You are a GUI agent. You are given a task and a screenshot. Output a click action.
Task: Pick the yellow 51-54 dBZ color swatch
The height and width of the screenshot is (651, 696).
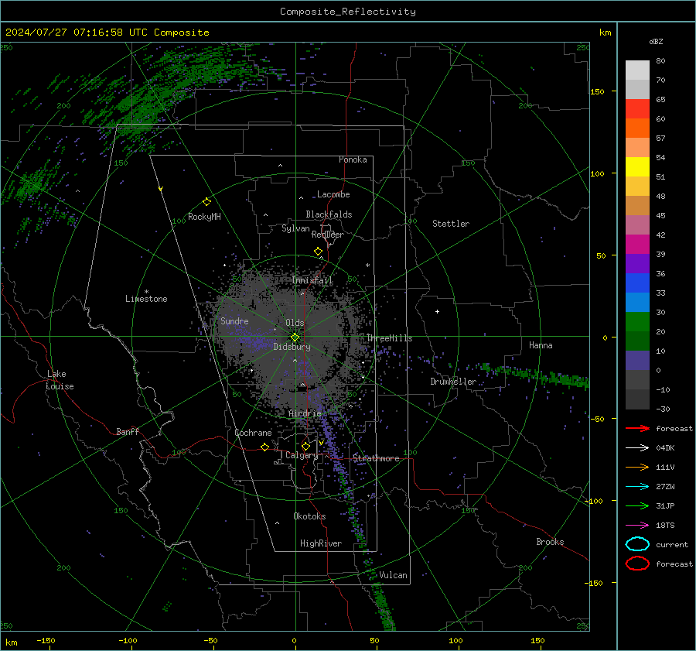click(x=637, y=167)
